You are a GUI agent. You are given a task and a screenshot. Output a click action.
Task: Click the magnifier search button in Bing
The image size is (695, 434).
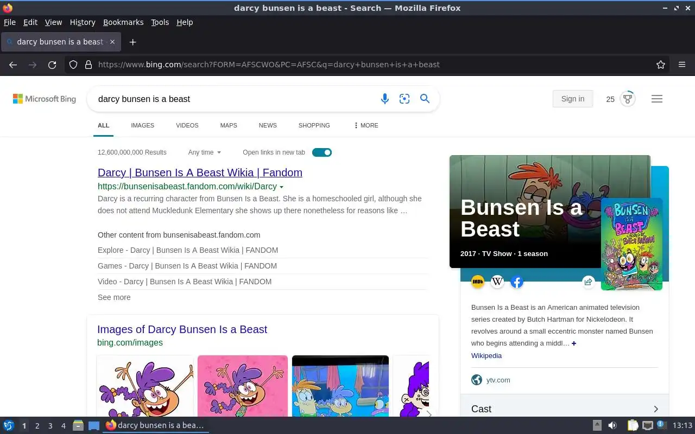[425, 99]
